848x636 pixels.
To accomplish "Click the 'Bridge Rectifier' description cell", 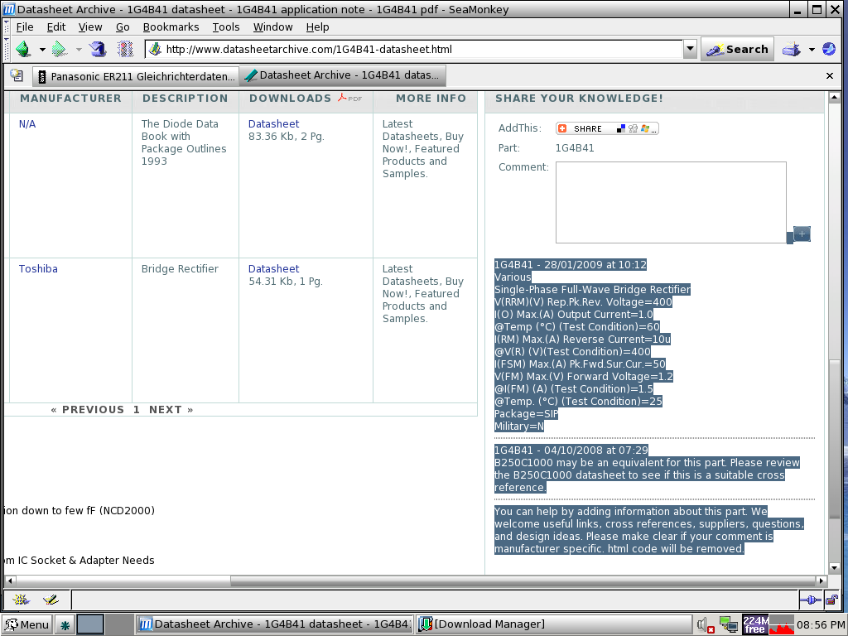I will point(180,269).
